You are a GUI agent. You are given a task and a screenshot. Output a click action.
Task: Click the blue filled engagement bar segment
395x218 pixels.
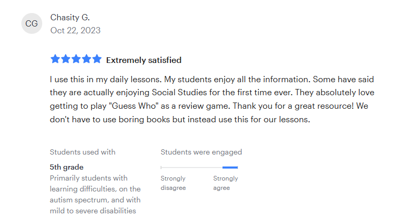click(230, 168)
